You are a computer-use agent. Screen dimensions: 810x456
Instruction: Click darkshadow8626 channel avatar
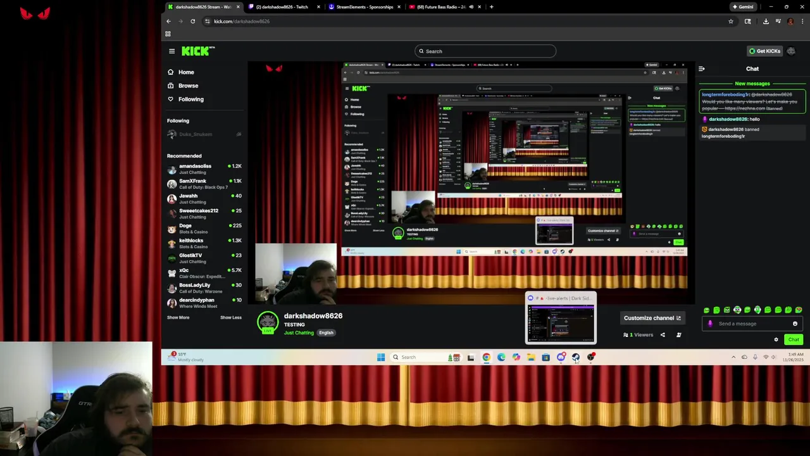[268, 322]
